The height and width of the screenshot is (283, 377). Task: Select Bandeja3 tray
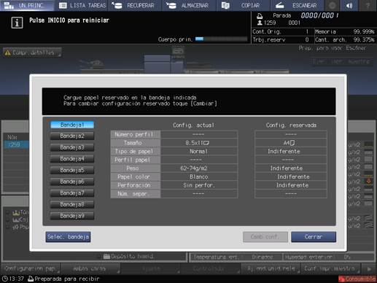pyautogui.click(x=72, y=147)
